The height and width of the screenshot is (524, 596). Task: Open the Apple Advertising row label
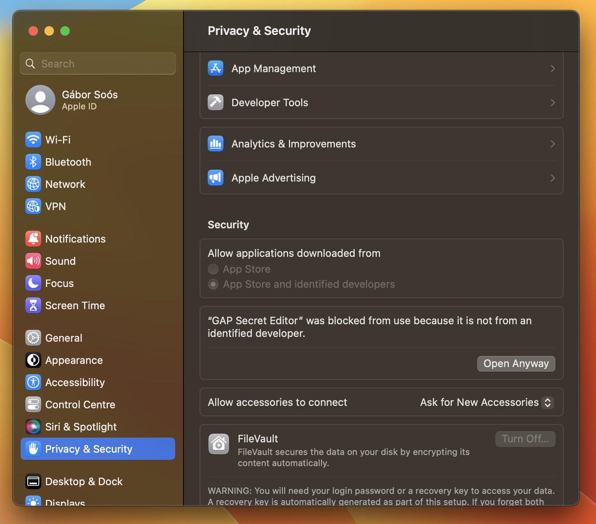pyautogui.click(x=273, y=178)
